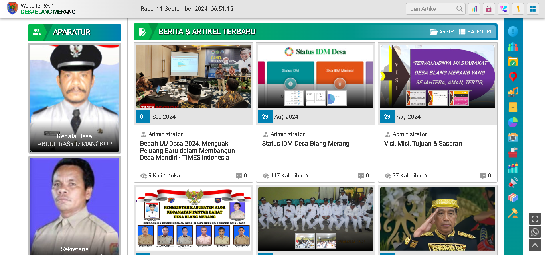Click the megaphone announcement icon

513,183
